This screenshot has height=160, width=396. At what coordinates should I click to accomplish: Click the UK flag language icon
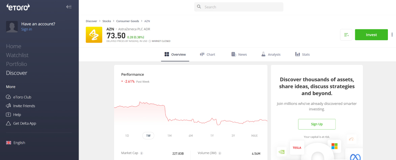pyautogui.click(x=8, y=142)
